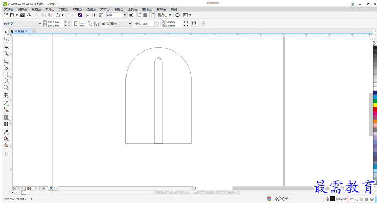Open the 视图 menu

tap(36, 9)
